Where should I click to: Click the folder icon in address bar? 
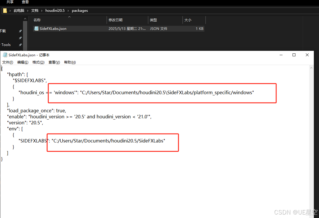point(5,11)
